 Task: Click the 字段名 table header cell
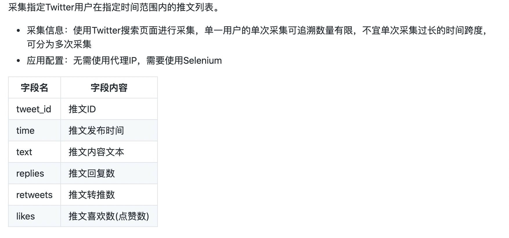point(34,88)
